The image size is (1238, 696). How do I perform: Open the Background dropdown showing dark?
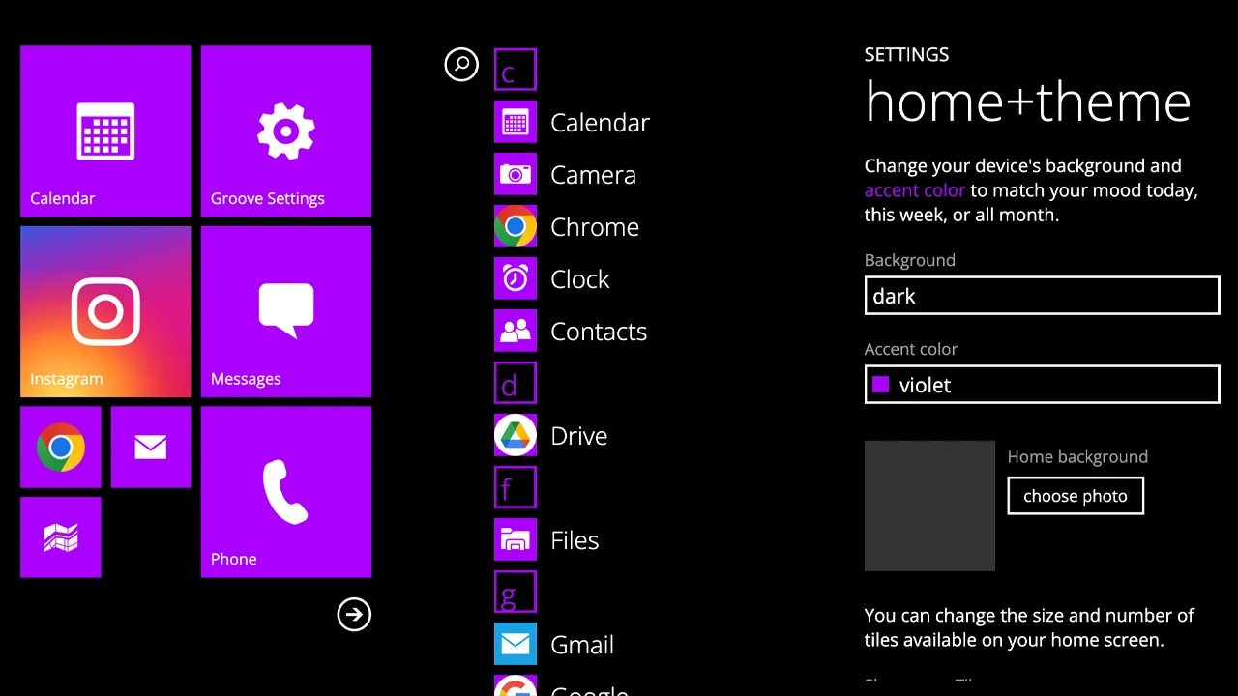[1042, 296]
